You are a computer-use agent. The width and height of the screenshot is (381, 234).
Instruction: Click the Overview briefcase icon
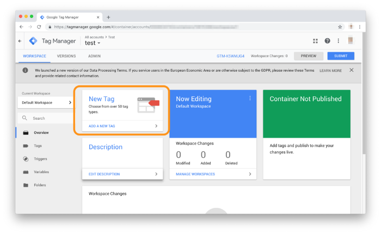(x=26, y=133)
